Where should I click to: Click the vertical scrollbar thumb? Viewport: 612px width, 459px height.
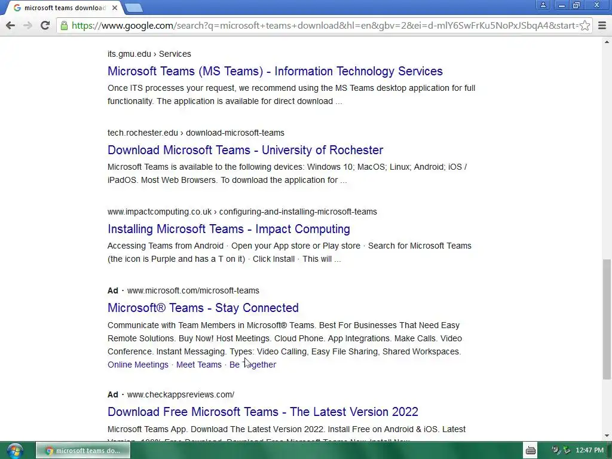607,319
